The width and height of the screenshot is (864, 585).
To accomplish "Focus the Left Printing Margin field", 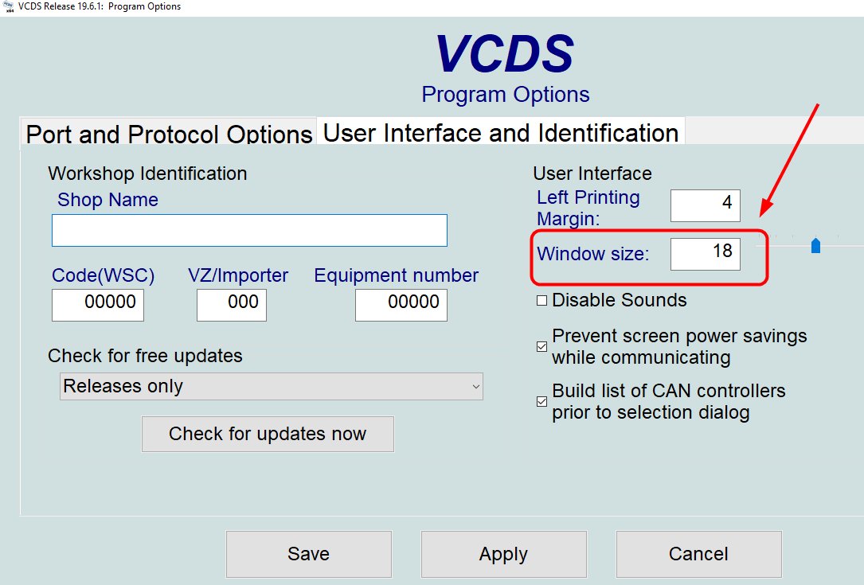I will click(x=706, y=205).
